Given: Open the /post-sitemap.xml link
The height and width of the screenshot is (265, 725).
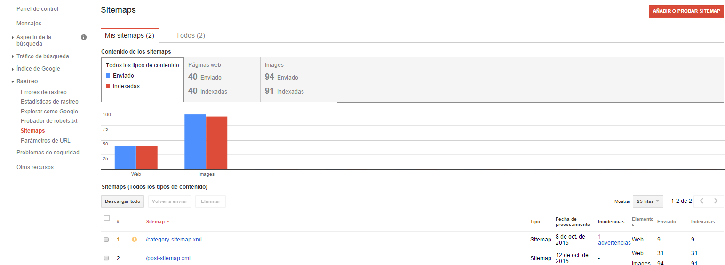Looking at the screenshot, I should coord(168,258).
